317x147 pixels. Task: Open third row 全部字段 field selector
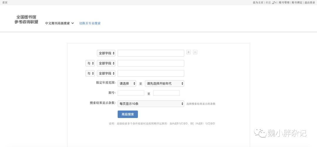[106, 73]
